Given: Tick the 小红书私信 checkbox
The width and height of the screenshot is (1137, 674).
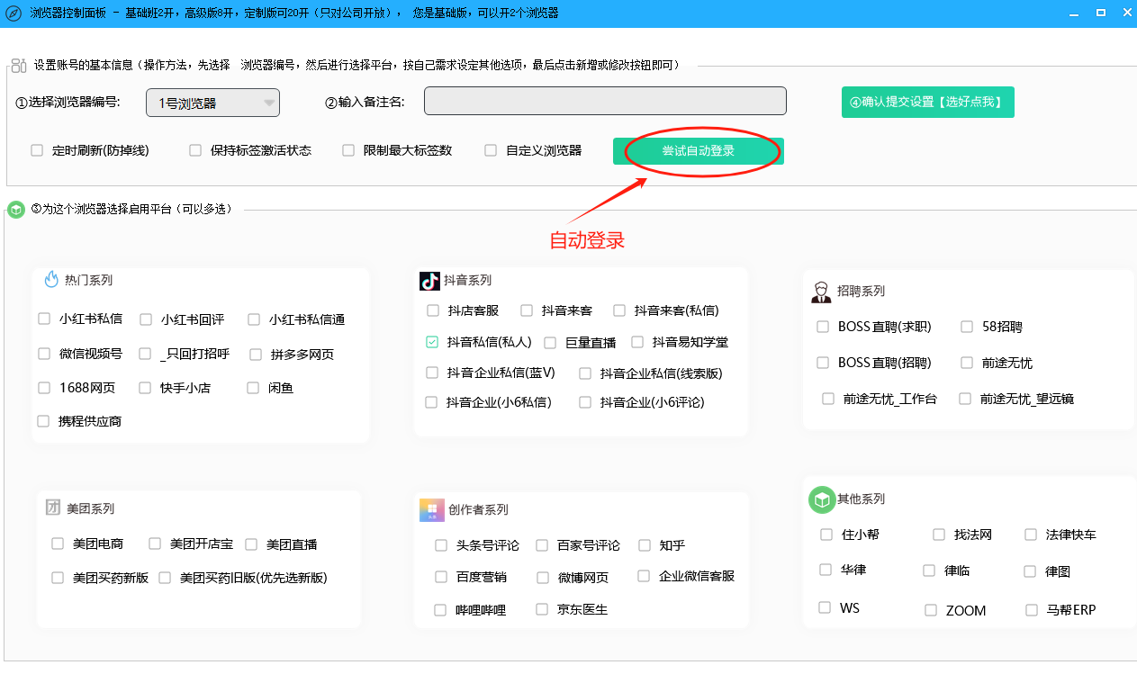Looking at the screenshot, I should tap(44, 319).
